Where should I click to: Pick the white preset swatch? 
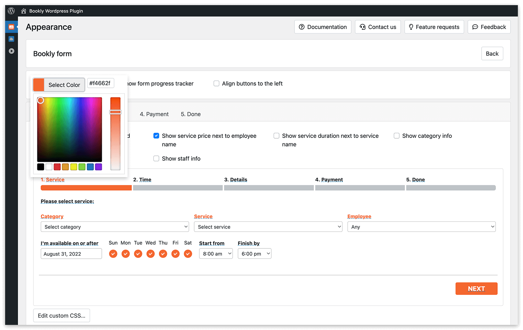coord(49,167)
